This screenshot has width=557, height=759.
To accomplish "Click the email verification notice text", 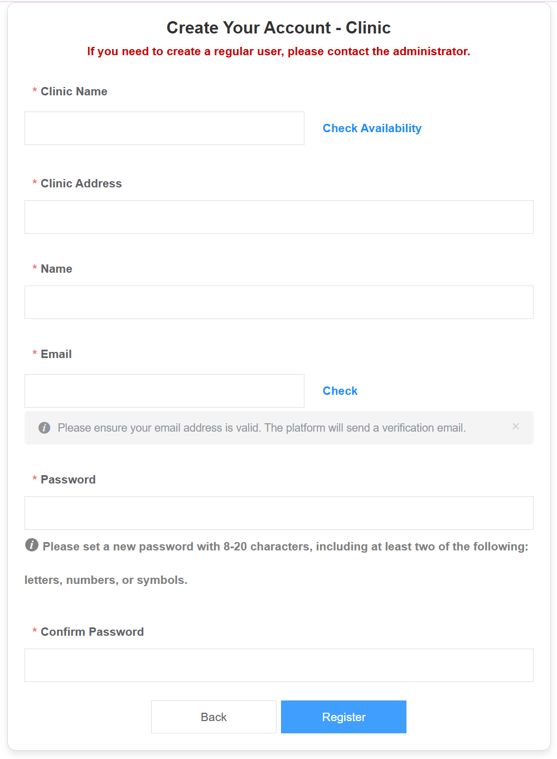I will click(261, 428).
